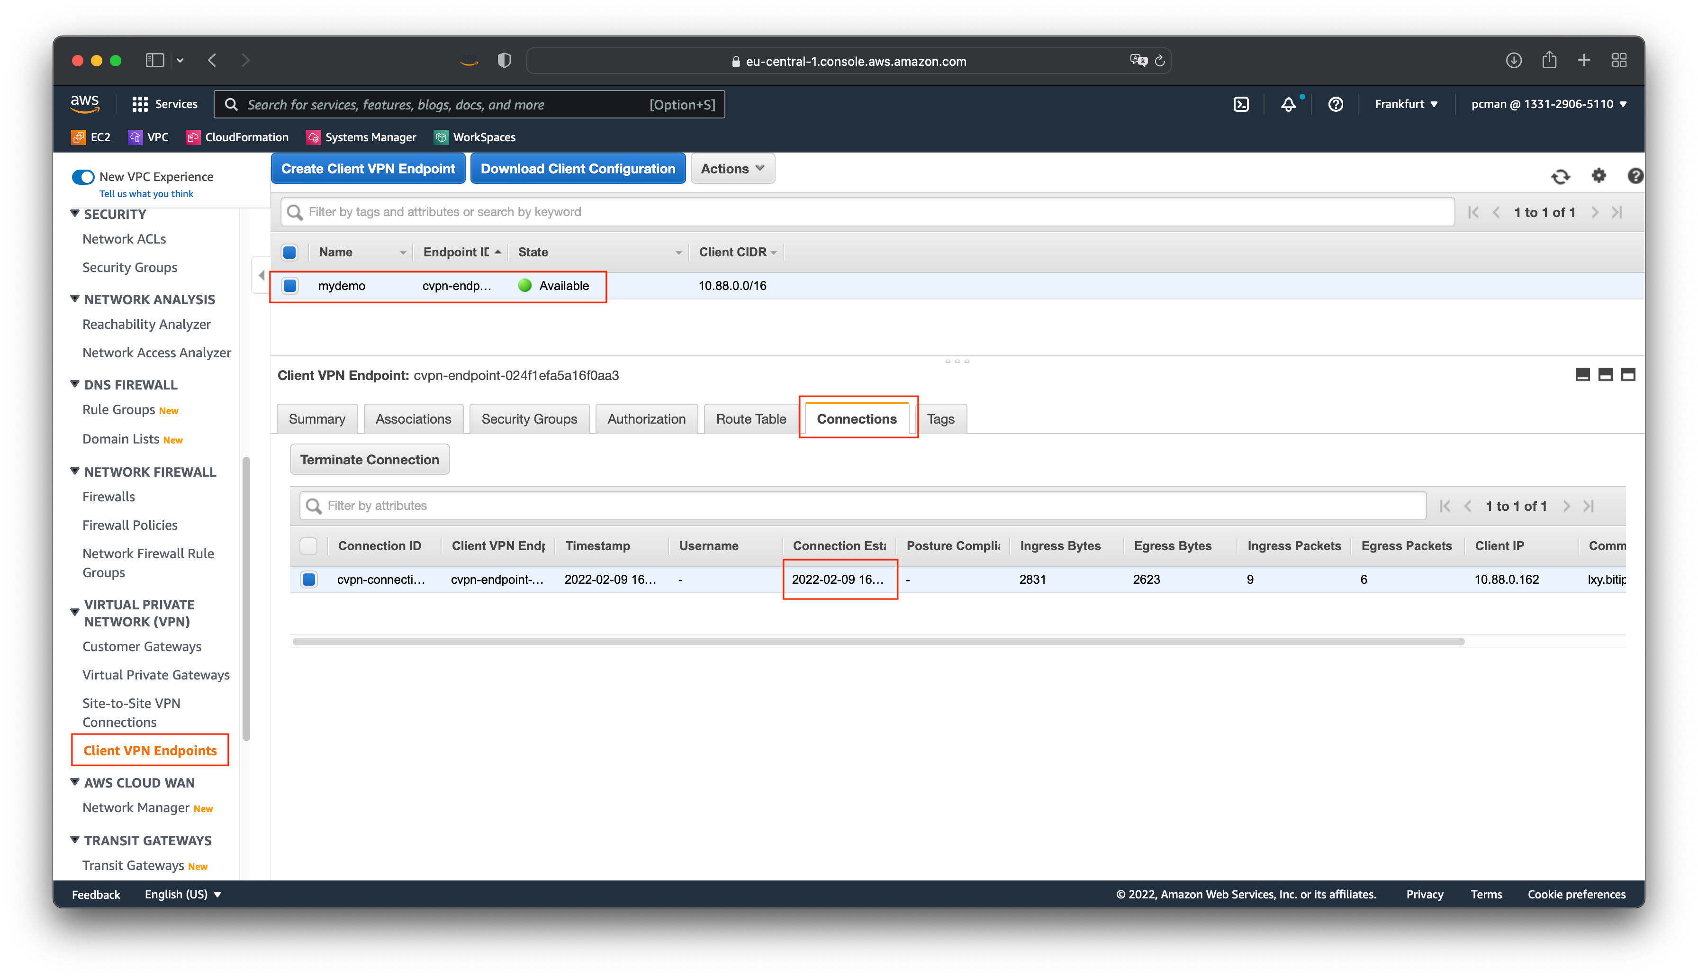This screenshot has width=1698, height=978.
Task: Set details pane to split layout icon
Action: [1605, 374]
